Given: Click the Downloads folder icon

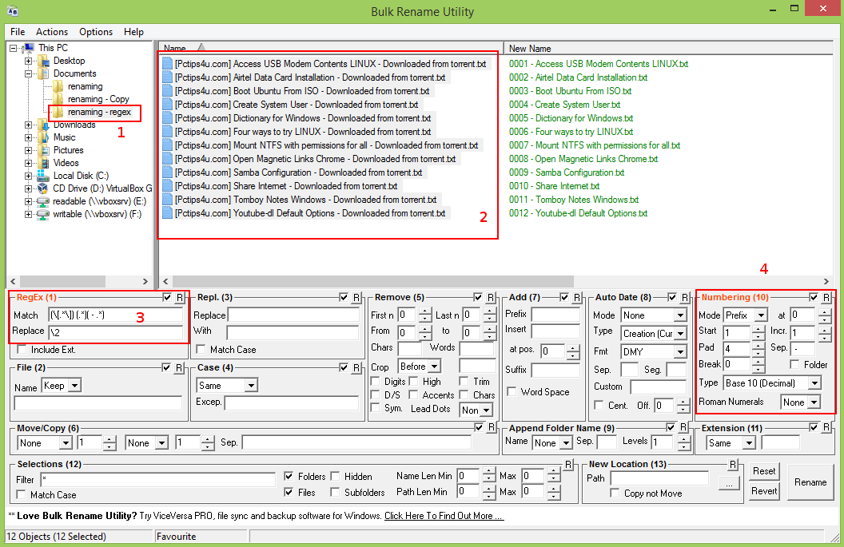Looking at the screenshot, I should point(43,125).
